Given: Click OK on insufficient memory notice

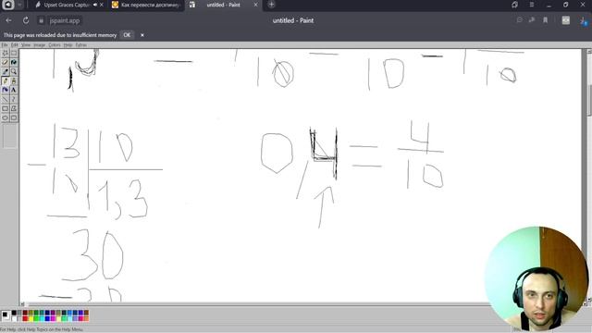Looking at the screenshot, I should pyautogui.click(x=127, y=35).
